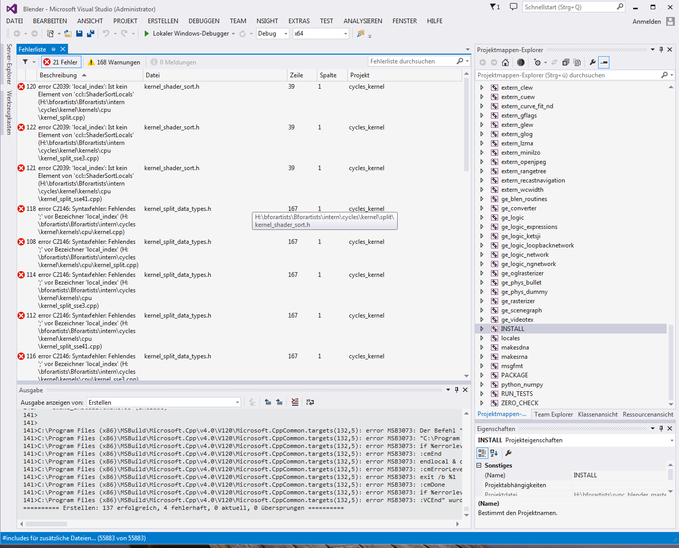Click the feedback speech bubble icon
This screenshot has height=548, width=679.
point(513,7)
